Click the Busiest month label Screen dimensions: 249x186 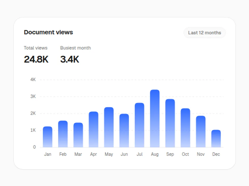pyautogui.click(x=75, y=48)
